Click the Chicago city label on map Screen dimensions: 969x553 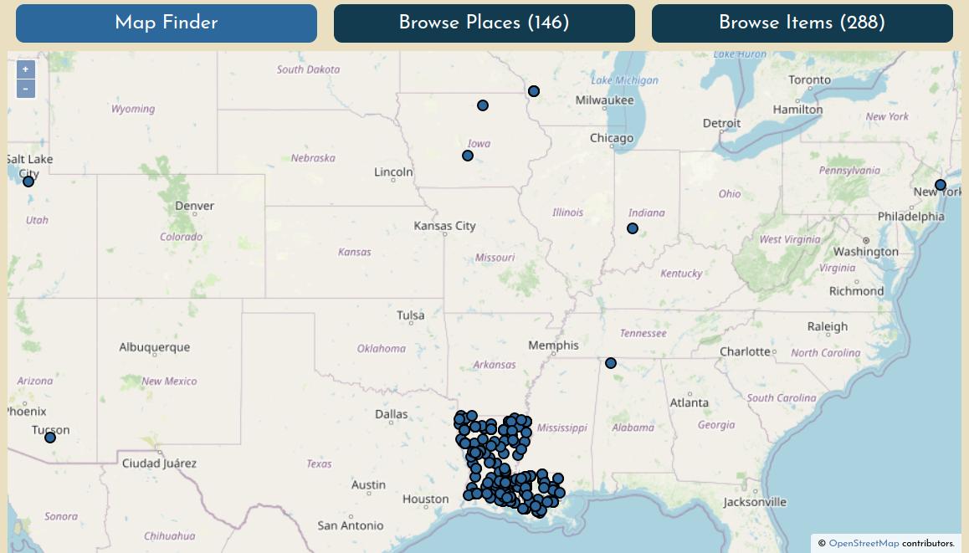click(x=611, y=138)
